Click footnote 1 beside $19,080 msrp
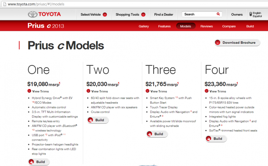This screenshot has height=166, width=268. (59, 83)
